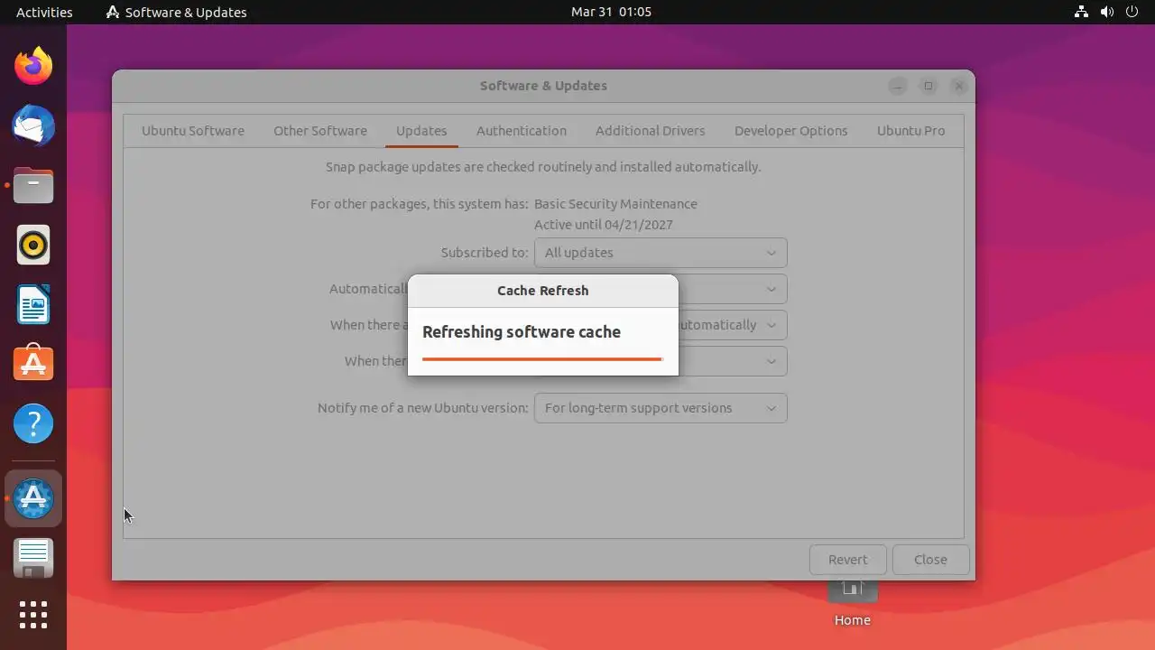This screenshot has height=650, width=1155.
Task: Close Software & Updates via title bar X
Action: tap(959, 86)
